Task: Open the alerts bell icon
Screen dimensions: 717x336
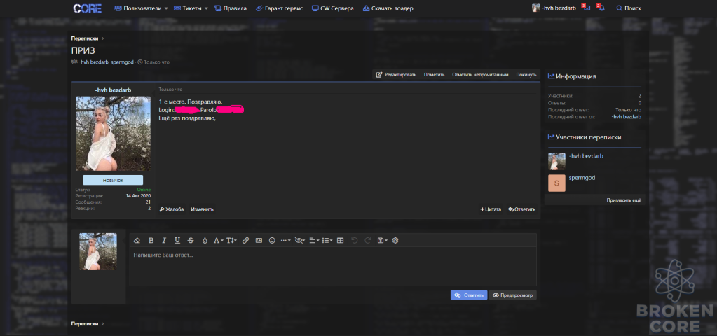Action: 601,8
